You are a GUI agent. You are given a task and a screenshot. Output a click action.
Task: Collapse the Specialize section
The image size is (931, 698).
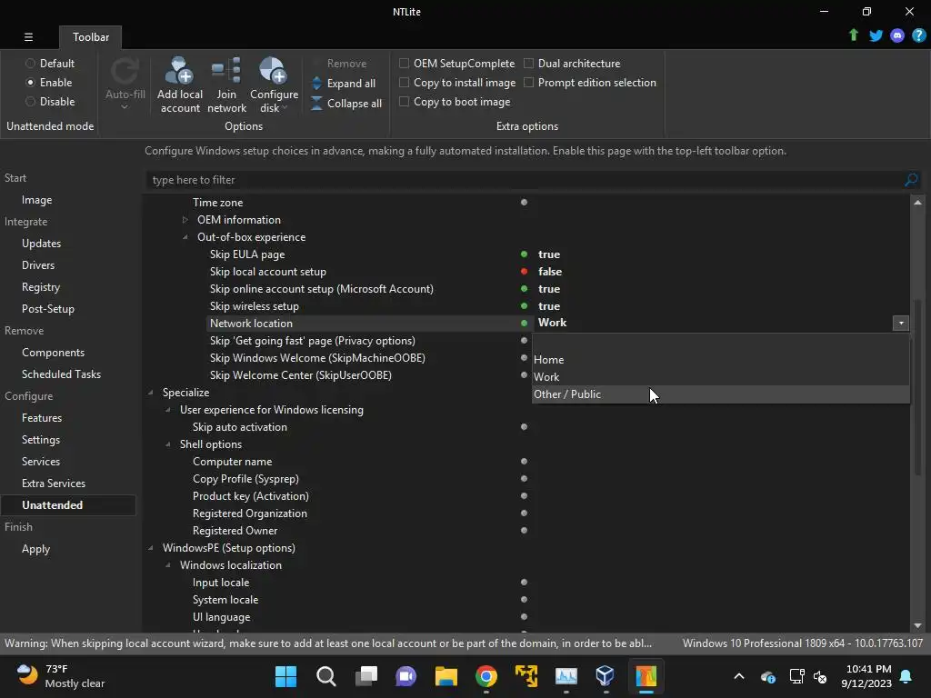click(151, 393)
